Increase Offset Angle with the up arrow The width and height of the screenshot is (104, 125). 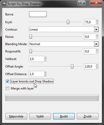click(97, 65)
